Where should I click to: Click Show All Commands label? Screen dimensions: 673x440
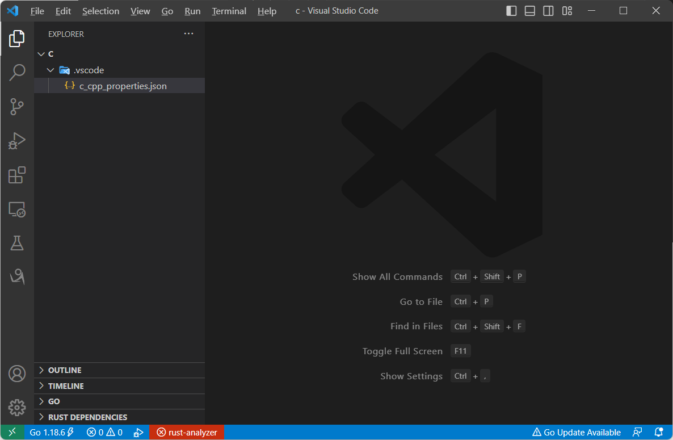click(x=397, y=277)
